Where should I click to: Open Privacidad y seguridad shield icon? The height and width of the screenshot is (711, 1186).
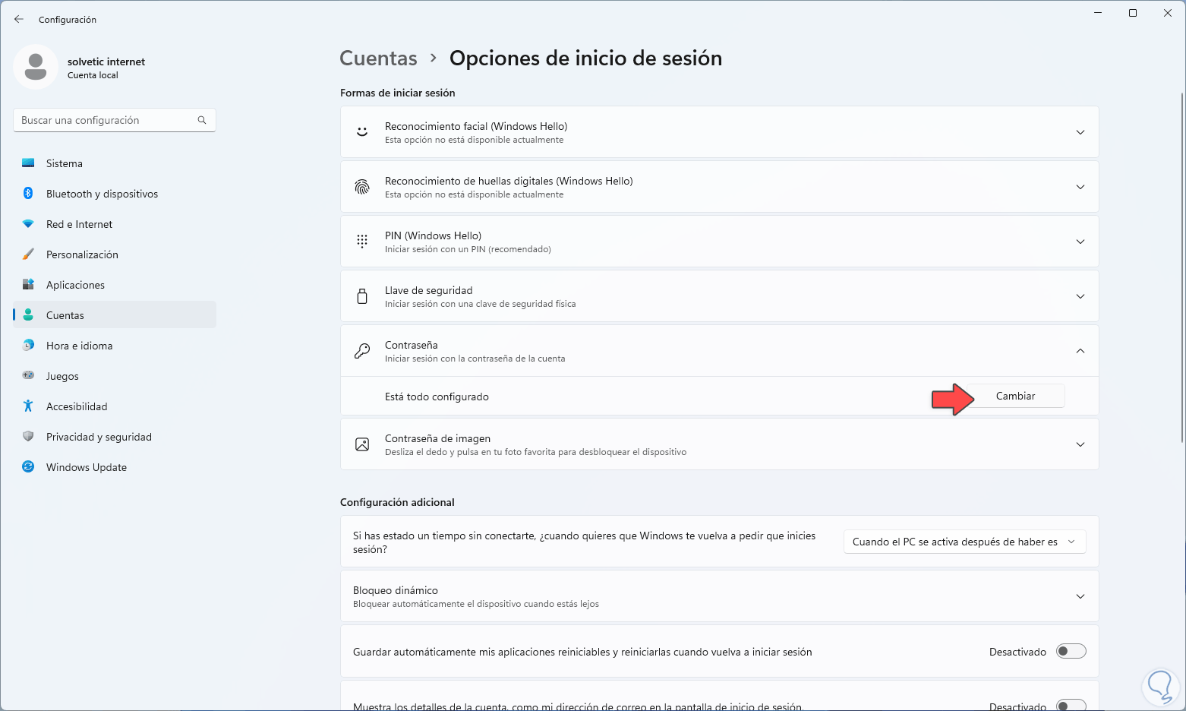point(28,437)
